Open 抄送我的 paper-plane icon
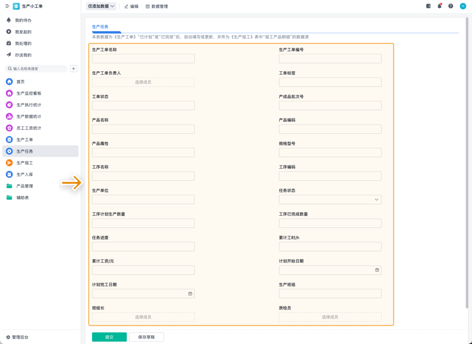This screenshot has height=344, width=472. (9, 55)
